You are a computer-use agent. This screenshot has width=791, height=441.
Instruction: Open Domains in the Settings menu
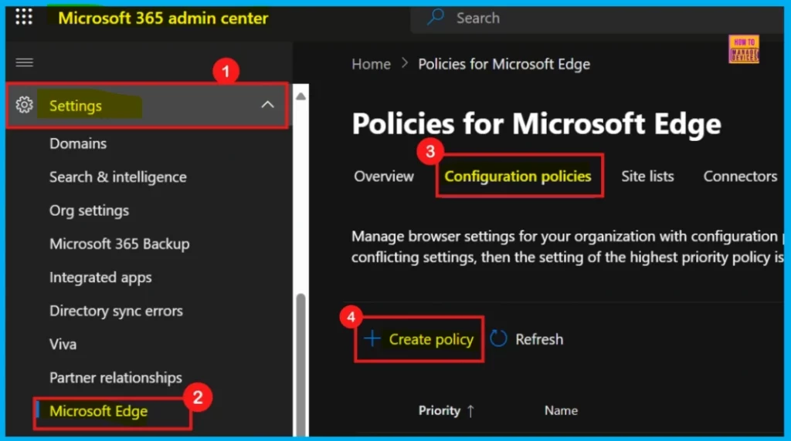point(78,144)
